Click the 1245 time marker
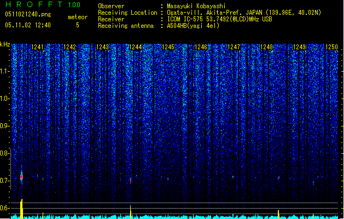Image resolution: width=344 pixels, height=219 pixels. coord(168,47)
